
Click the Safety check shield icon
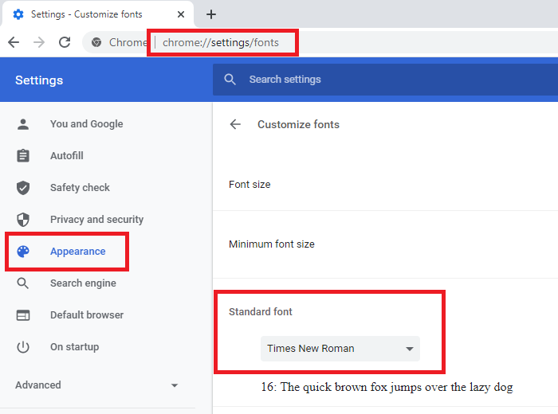pyautogui.click(x=23, y=188)
